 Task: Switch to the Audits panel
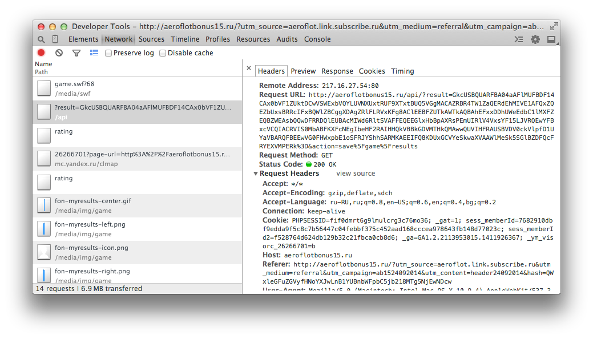click(x=287, y=39)
